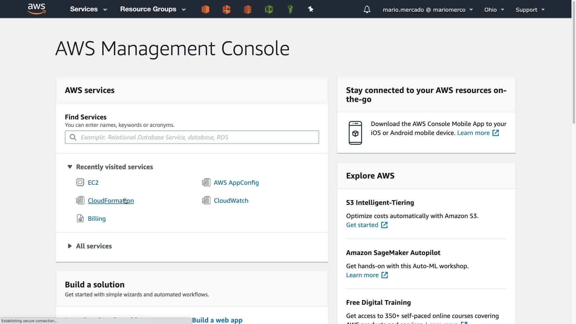Open the Services menu
This screenshot has height=324, width=576.
[88, 9]
